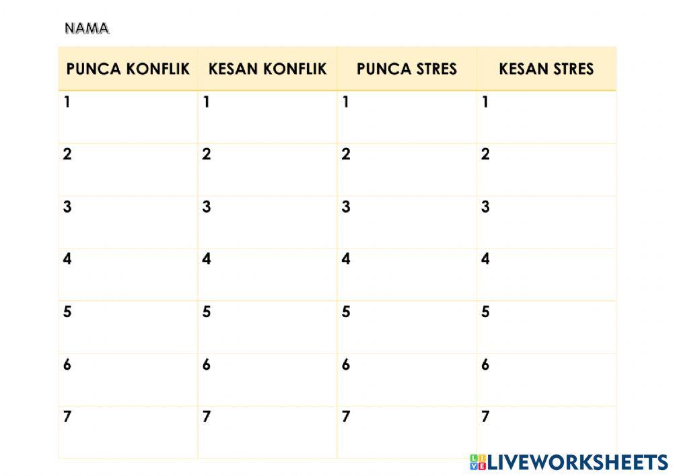Click row 1 cell under PUNCA KONFLIK

coord(128,117)
